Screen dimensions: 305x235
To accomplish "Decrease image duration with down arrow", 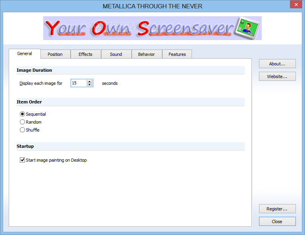I will pyautogui.click(x=90, y=84).
